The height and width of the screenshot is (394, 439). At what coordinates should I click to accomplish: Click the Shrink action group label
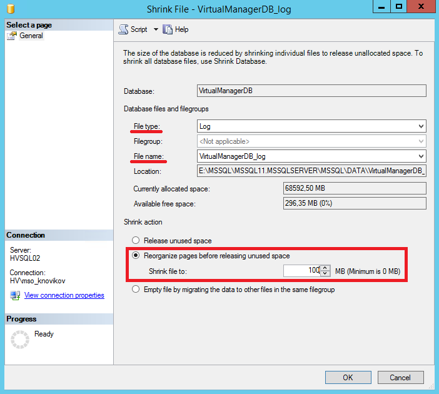(143, 222)
